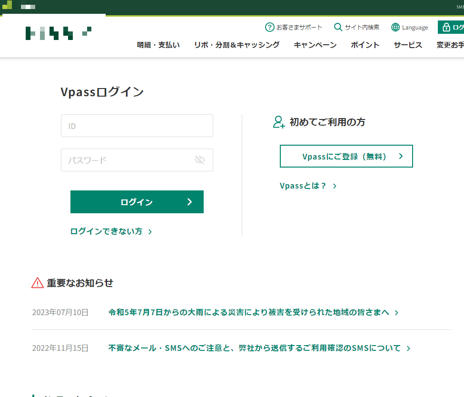Click the site search magnifying glass icon
The width and height of the screenshot is (464, 397).
[x=338, y=27]
